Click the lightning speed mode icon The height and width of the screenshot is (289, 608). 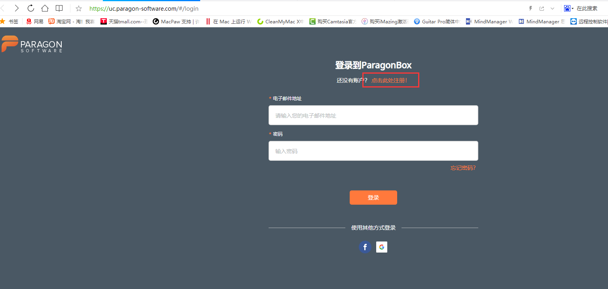[530, 8]
